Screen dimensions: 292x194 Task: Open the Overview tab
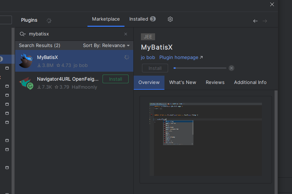click(149, 83)
